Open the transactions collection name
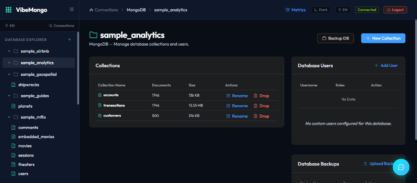This screenshot has width=417, height=183. click(114, 105)
